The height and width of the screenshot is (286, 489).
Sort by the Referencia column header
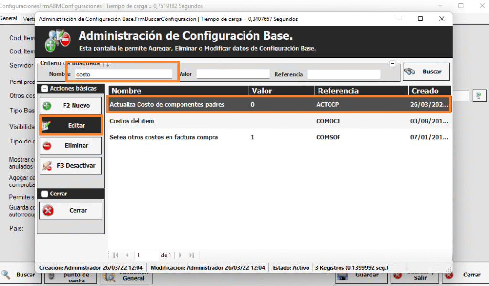pos(361,91)
